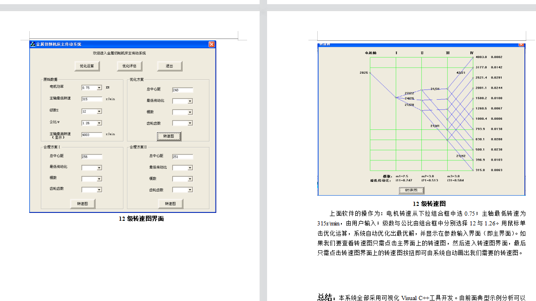Click the 总结 heading text

[x=324, y=297]
